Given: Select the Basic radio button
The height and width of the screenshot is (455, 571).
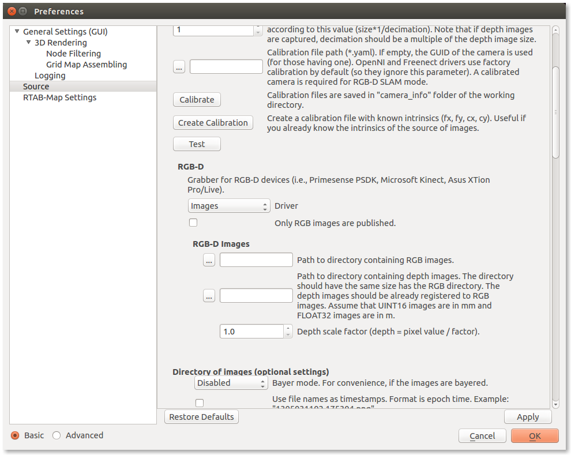Looking at the screenshot, I should [x=15, y=435].
